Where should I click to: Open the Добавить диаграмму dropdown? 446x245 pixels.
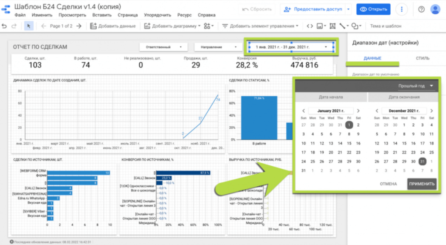(172, 26)
